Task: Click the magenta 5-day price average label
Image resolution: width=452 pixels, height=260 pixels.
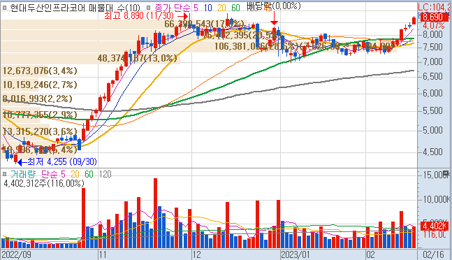Action: [196, 8]
